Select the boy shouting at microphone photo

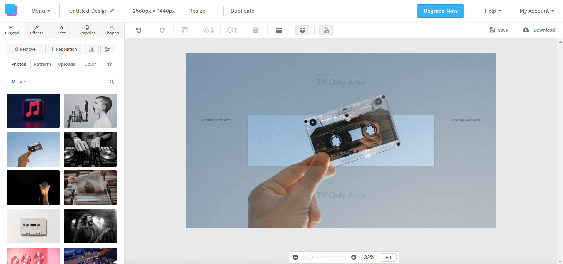click(x=90, y=111)
